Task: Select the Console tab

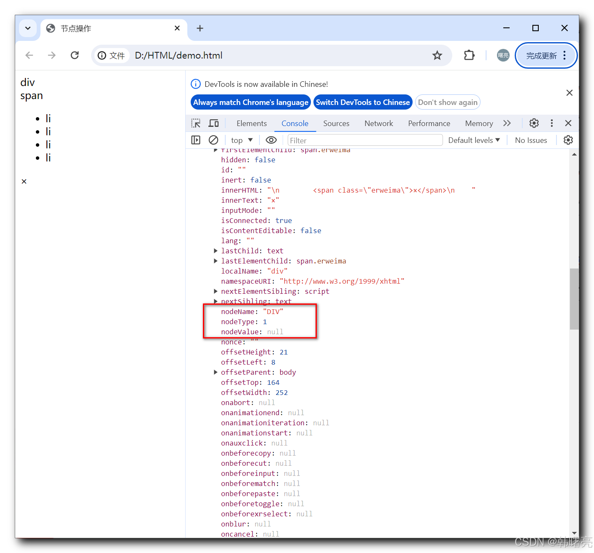Action: (x=295, y=123)
